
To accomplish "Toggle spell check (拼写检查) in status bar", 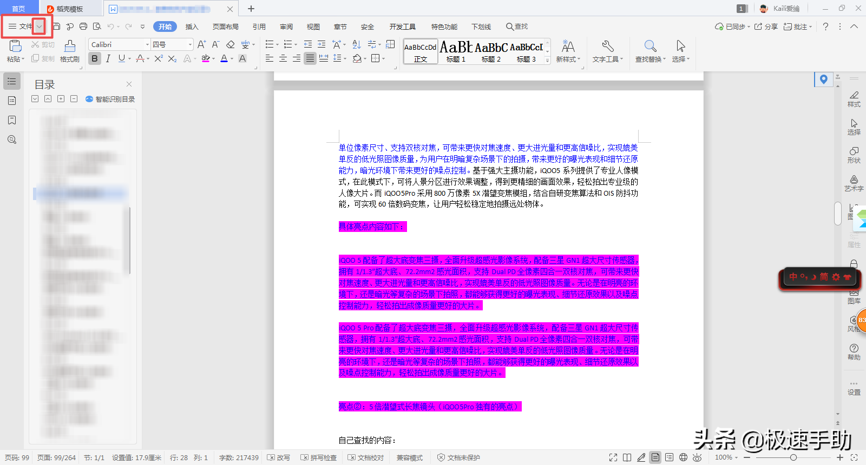I will [x=319, y=457].
